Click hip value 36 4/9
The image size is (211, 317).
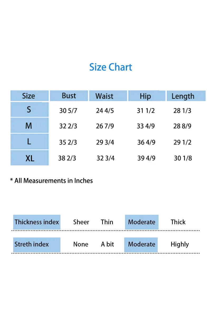pos(146,142)
